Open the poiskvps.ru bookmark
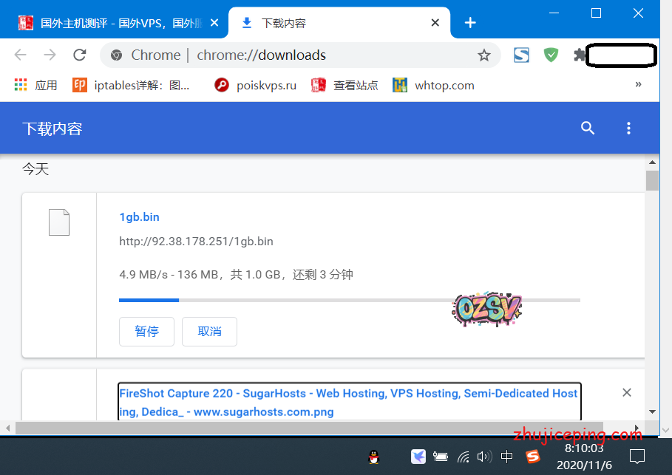The height and width of the screenshot is (475, 672). point(255,85)
